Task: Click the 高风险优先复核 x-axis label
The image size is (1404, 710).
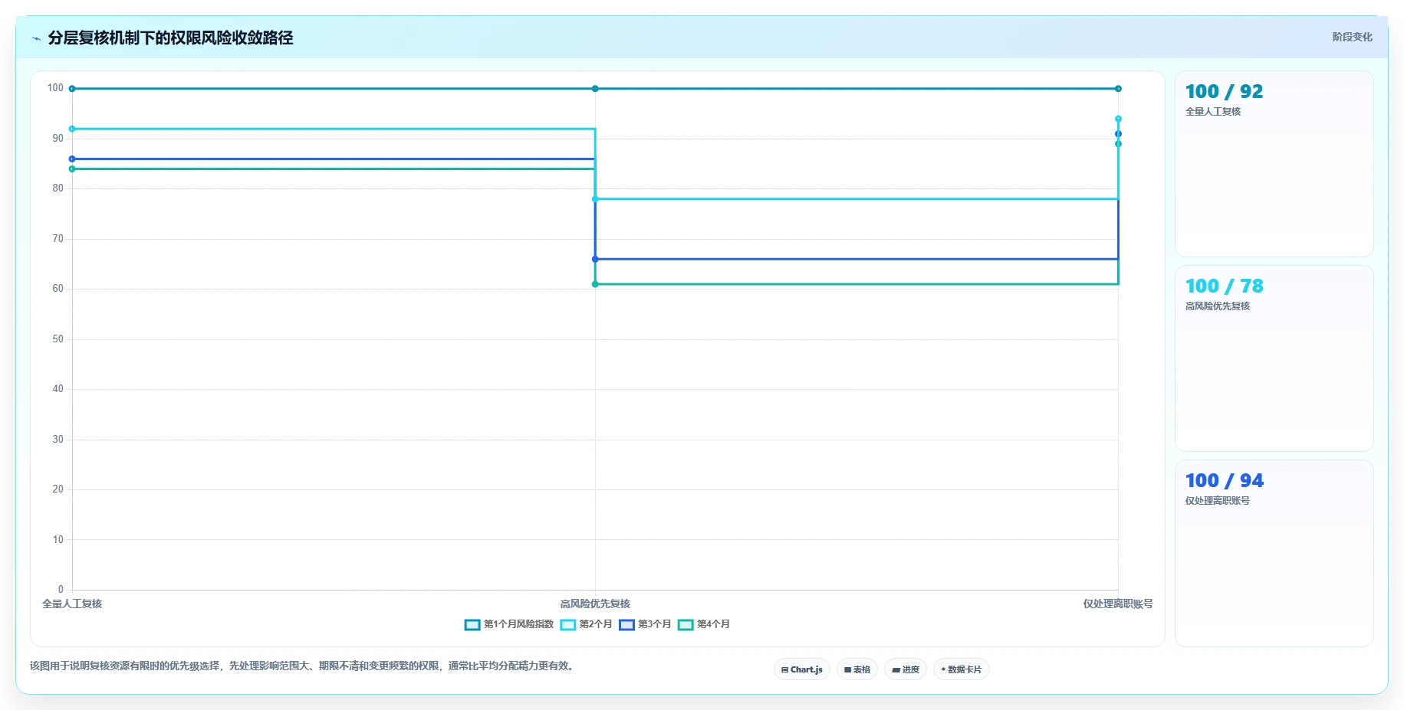Action: pos(595,604)
